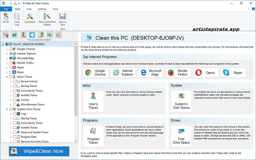
Task: Expand the Mozilla Firefox tree node
Action: point(7,63)
